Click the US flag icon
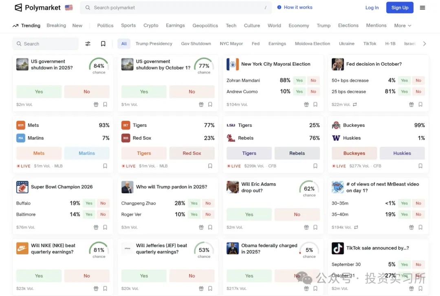Image resolution: width=440 pixels, height=296 pixels. pyautogui.click(x=69, y=8)
